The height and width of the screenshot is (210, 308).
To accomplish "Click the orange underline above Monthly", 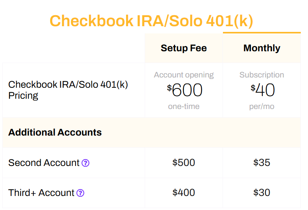I will tap(262, 33).
